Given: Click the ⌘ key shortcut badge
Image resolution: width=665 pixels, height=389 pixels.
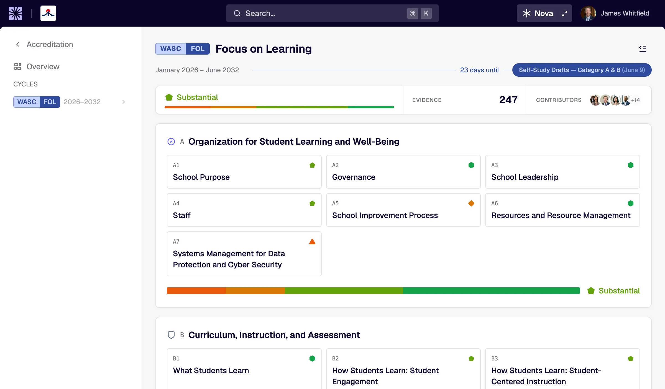Looking at the screenshot, I should [x=413, y=13].
